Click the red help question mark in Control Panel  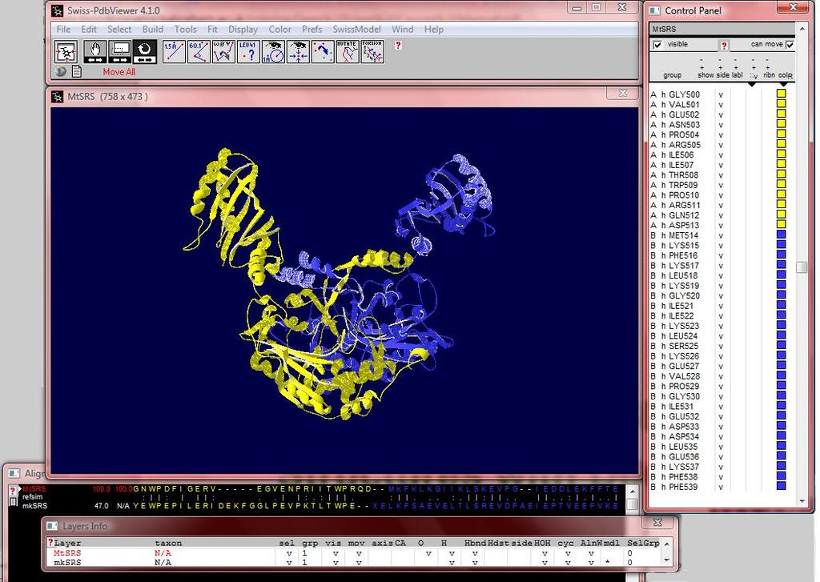point(724,46)
